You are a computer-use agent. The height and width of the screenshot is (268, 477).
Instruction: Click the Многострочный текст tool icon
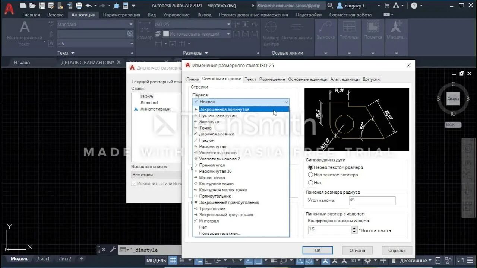tap(25, 27)
